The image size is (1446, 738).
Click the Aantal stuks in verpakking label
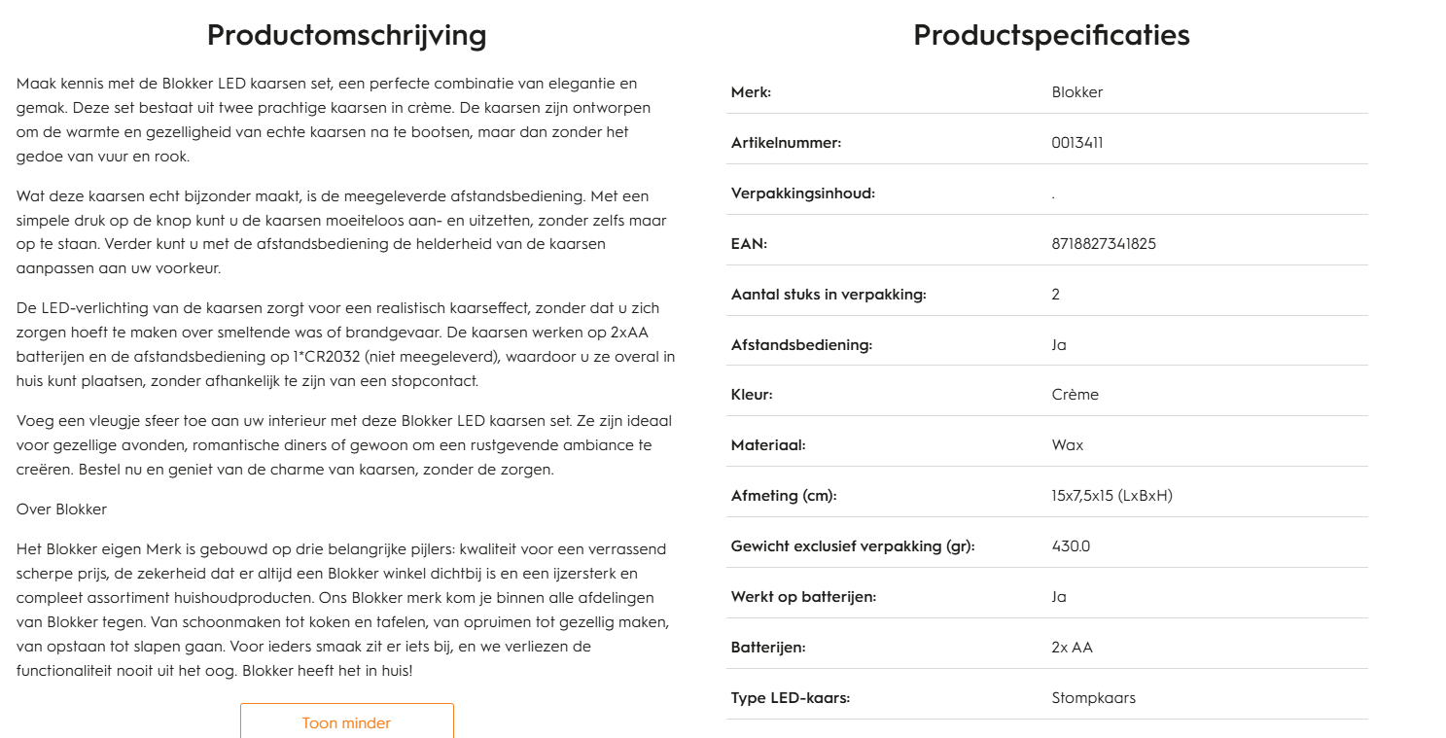click(x=829, y=295)
